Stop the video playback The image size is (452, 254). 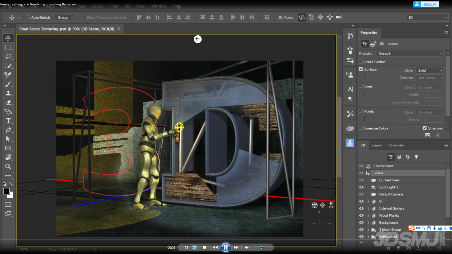pyautogui.click(x=204, y=248)
